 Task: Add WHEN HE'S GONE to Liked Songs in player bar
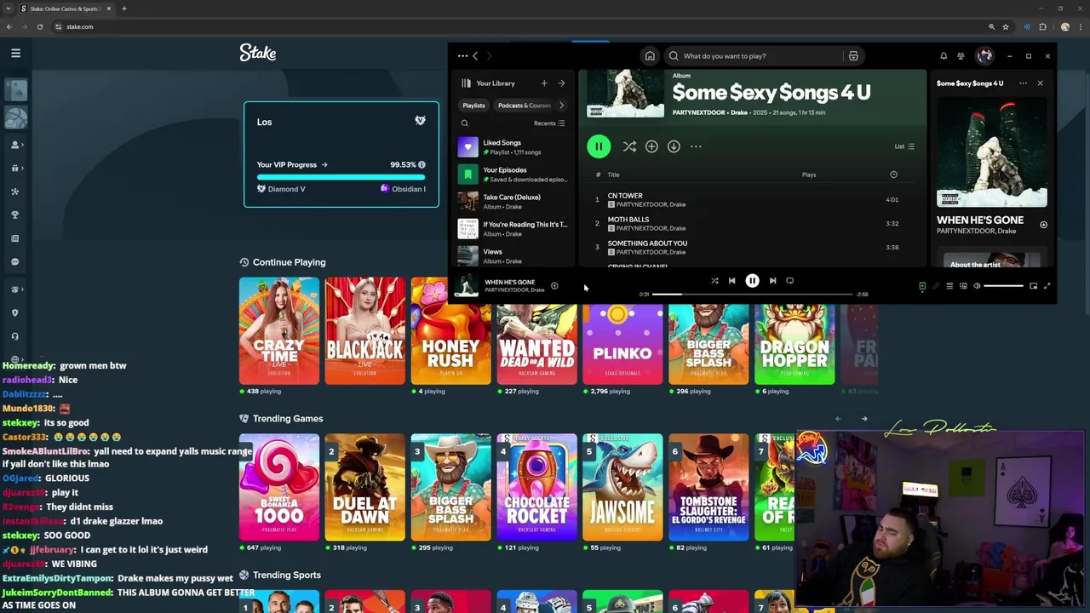coord(554,286)
